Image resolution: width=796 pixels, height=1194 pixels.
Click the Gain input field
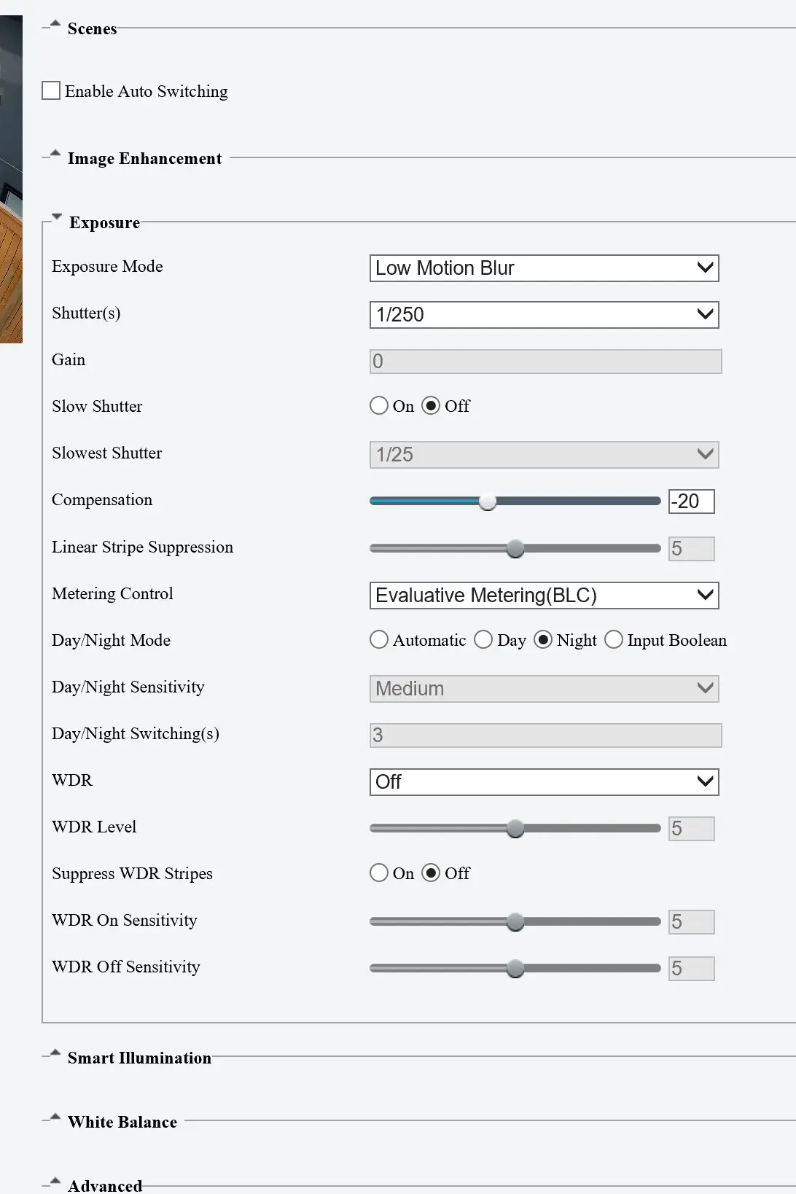545,362
